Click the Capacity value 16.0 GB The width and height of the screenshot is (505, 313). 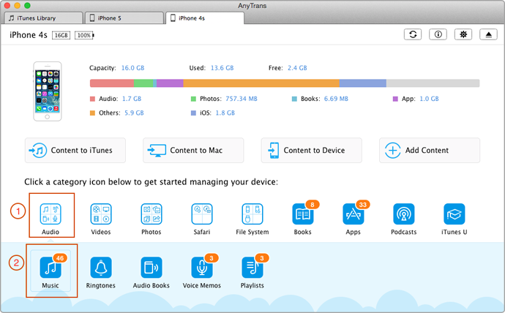[x=132, y=68]
